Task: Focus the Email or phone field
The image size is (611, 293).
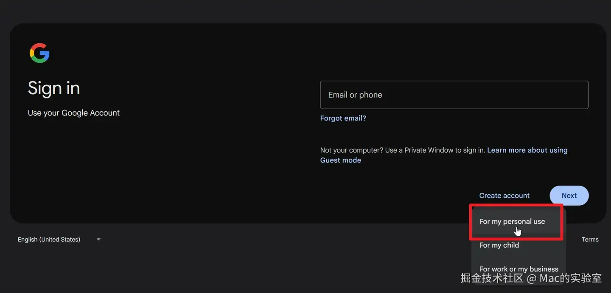Action: tap(454, 95)
